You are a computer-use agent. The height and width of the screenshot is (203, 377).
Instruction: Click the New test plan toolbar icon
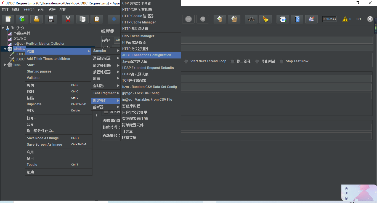click(x=8, y=19)
